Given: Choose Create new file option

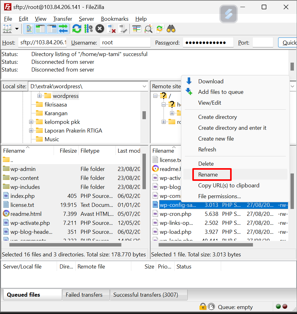Looking at the screenshot, I should 216,139.
